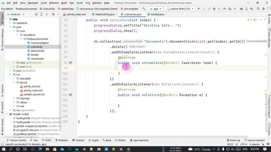Expand the drawable folder

pyautogui.click(x=14, y=79)
